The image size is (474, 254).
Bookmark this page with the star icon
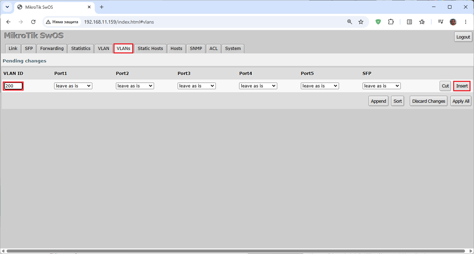click(x=361, y=22)
